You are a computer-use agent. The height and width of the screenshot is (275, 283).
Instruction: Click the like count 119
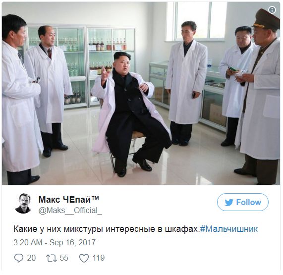(99, 258)
